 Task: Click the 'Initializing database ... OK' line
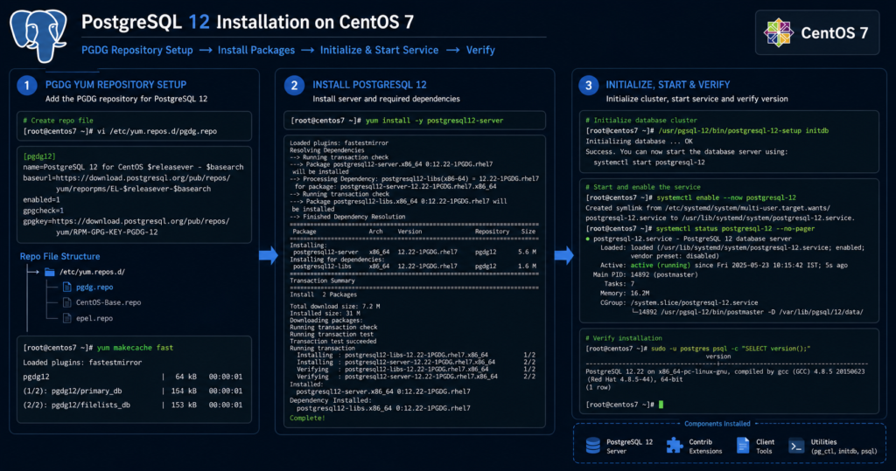[x=639, y=141]
